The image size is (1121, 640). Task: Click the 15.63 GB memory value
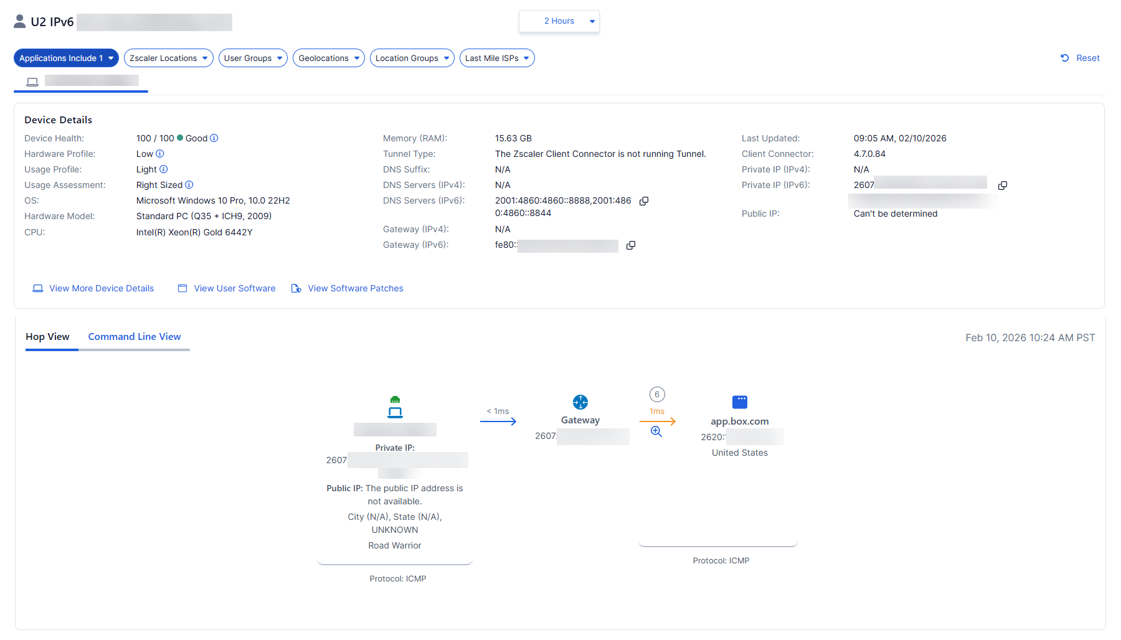[513, 138]
